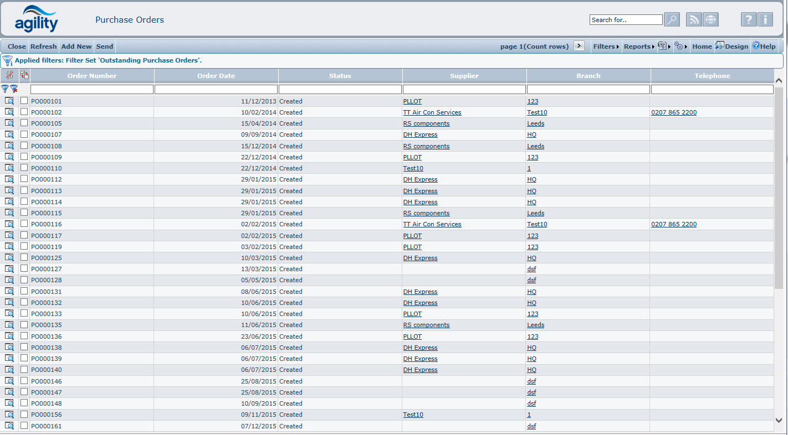Viewport: 788px width, 435px height.
Task: Apply filter with the blue funnel icon
Action: coord(6,89)
